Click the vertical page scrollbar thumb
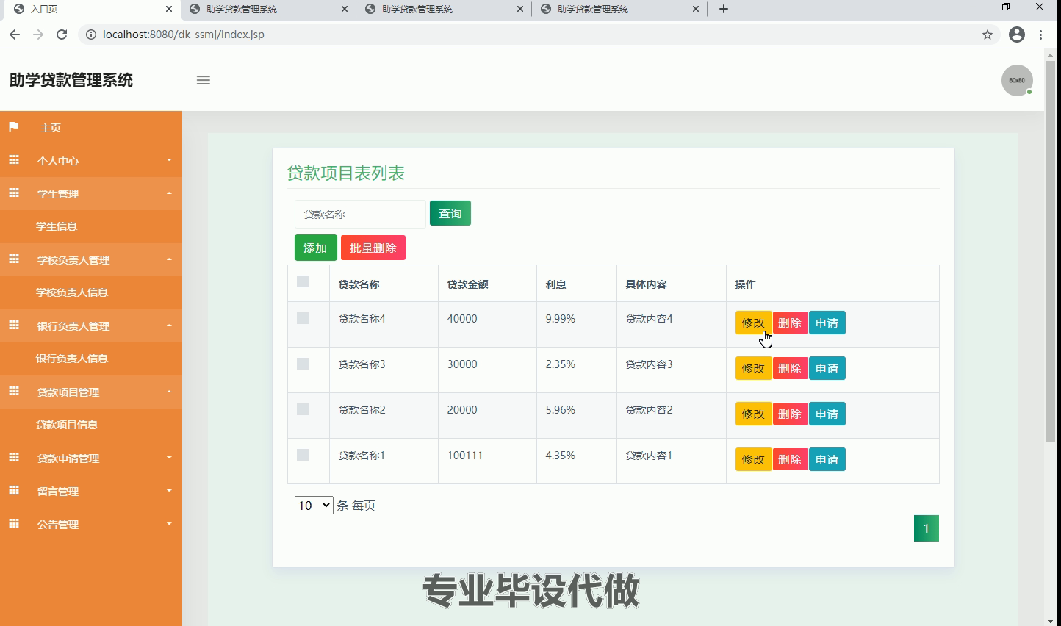This screenshot has width=1061, height=626. [1050, 251]
